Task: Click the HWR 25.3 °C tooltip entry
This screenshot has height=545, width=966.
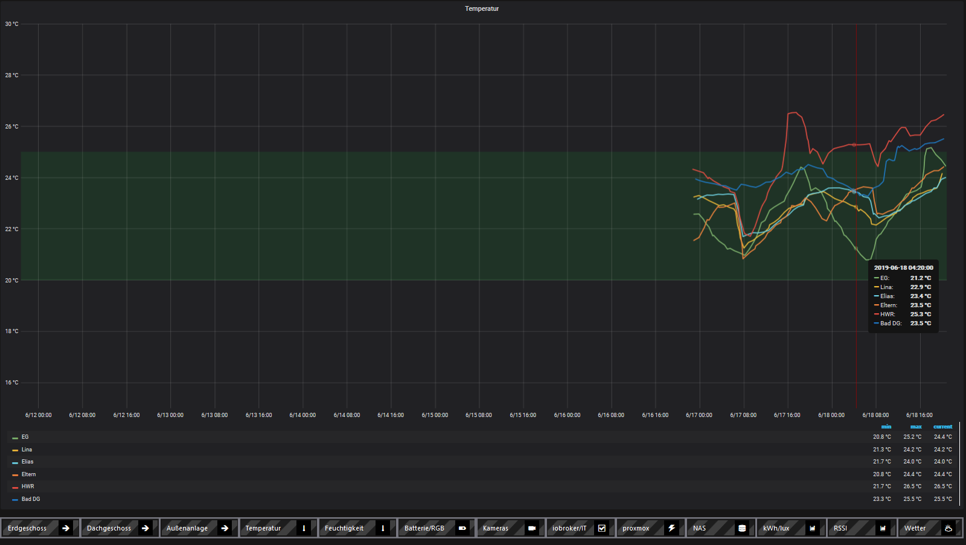Action: pos(903,314)
